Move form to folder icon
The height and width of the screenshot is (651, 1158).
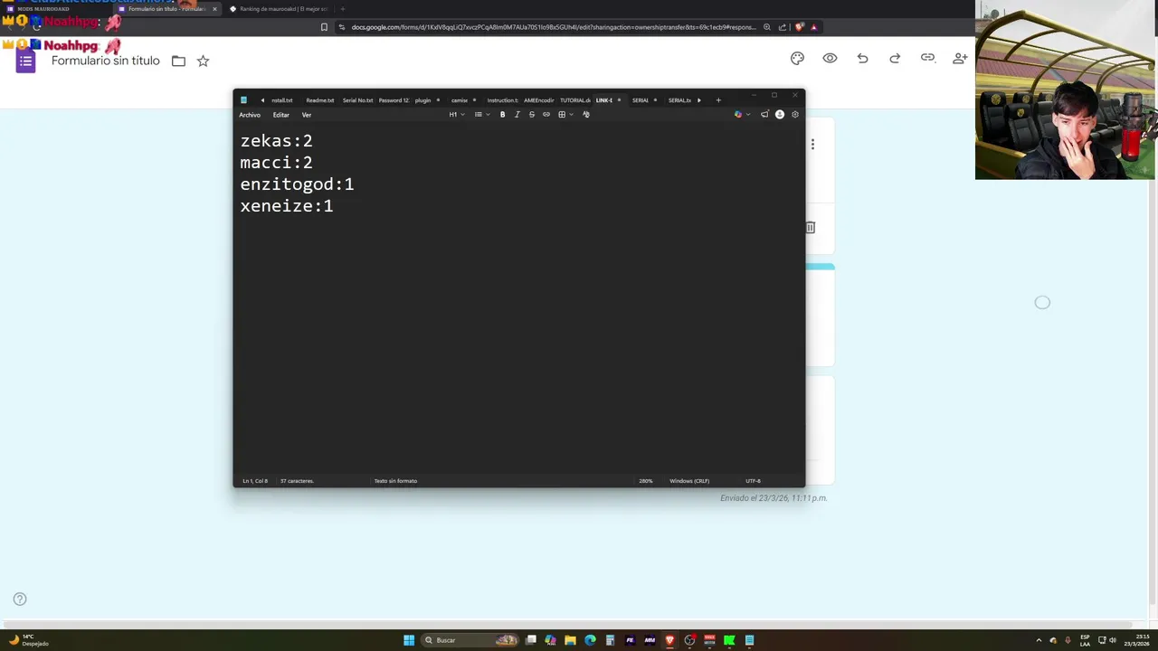(178, 61)
